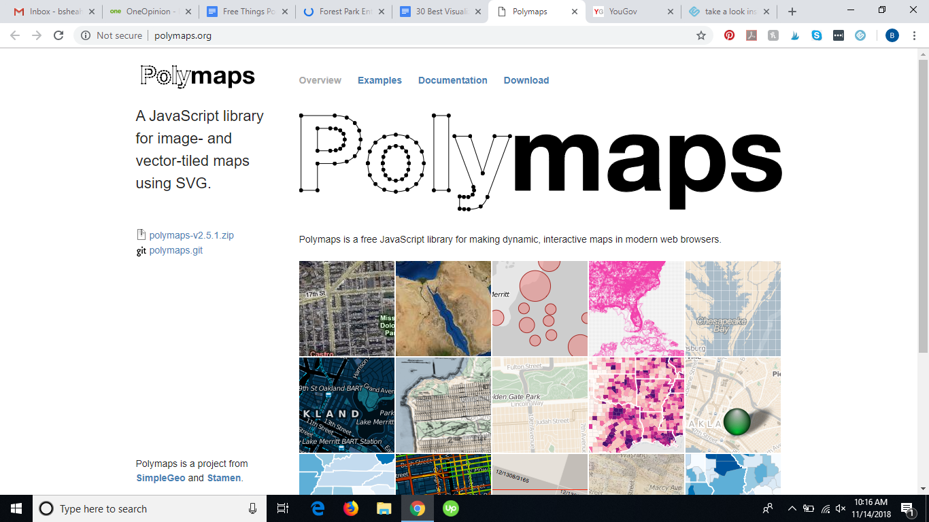Open the Upwork taskbar icon
The height and width of the screenshot is (522, 929).
(450, 508)
